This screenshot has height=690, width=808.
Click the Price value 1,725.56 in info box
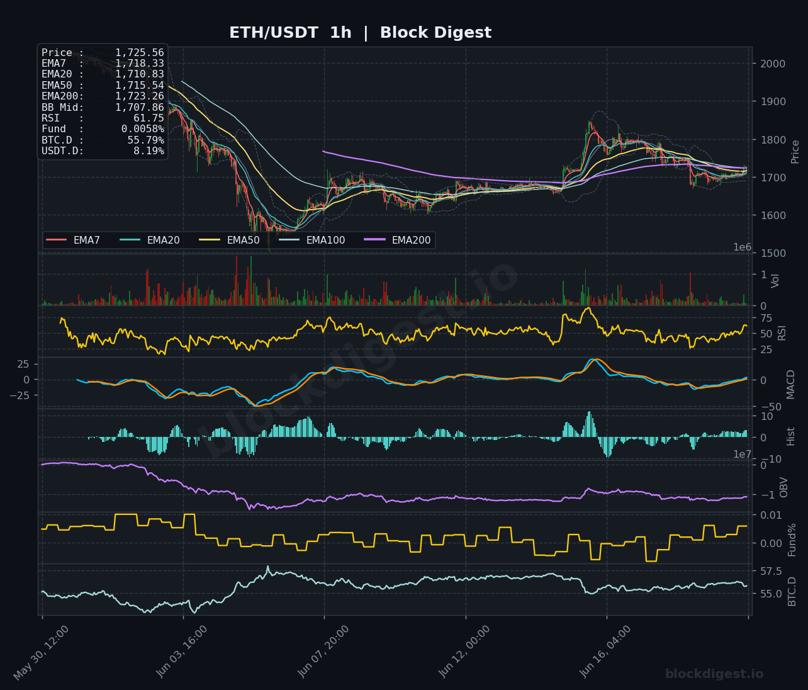(140, 53)
